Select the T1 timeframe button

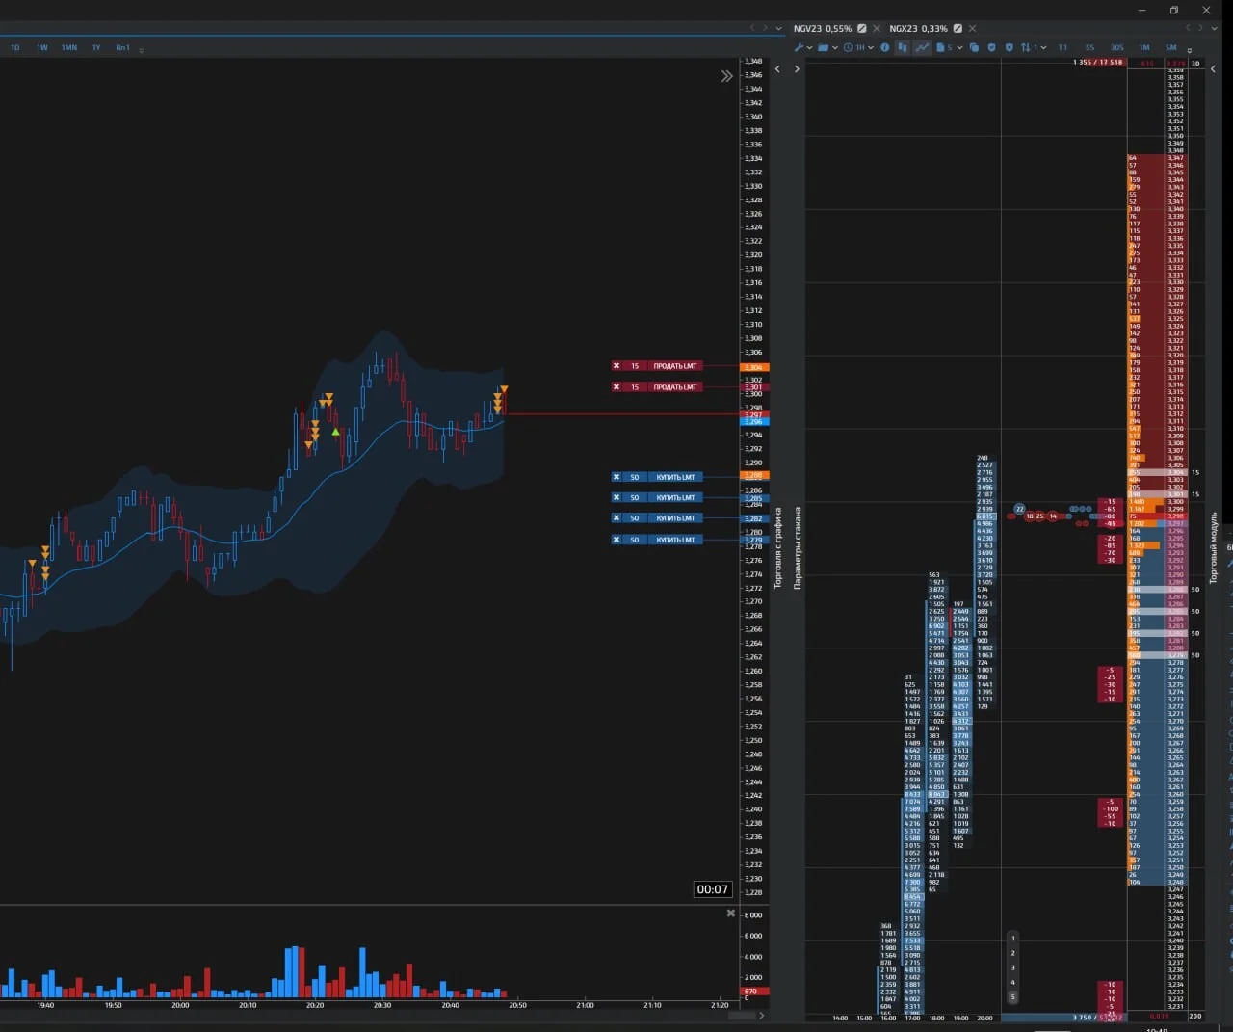(x=1062, y=47)
